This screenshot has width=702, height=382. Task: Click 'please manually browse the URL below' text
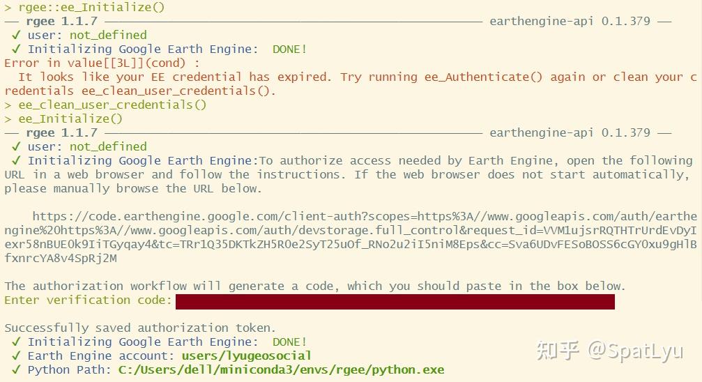coord(132,188)
